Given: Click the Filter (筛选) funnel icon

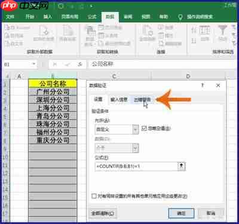Looking at the screenshot, I should tap(222, 30).
